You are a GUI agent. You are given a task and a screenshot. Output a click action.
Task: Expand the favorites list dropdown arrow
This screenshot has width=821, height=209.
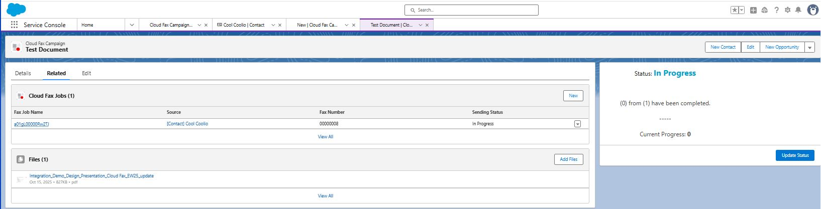coord(742,10)
